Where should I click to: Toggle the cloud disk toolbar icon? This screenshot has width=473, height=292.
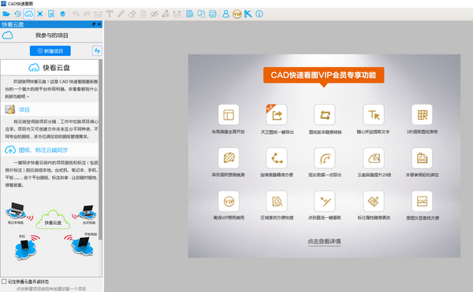tap(29, 14)
